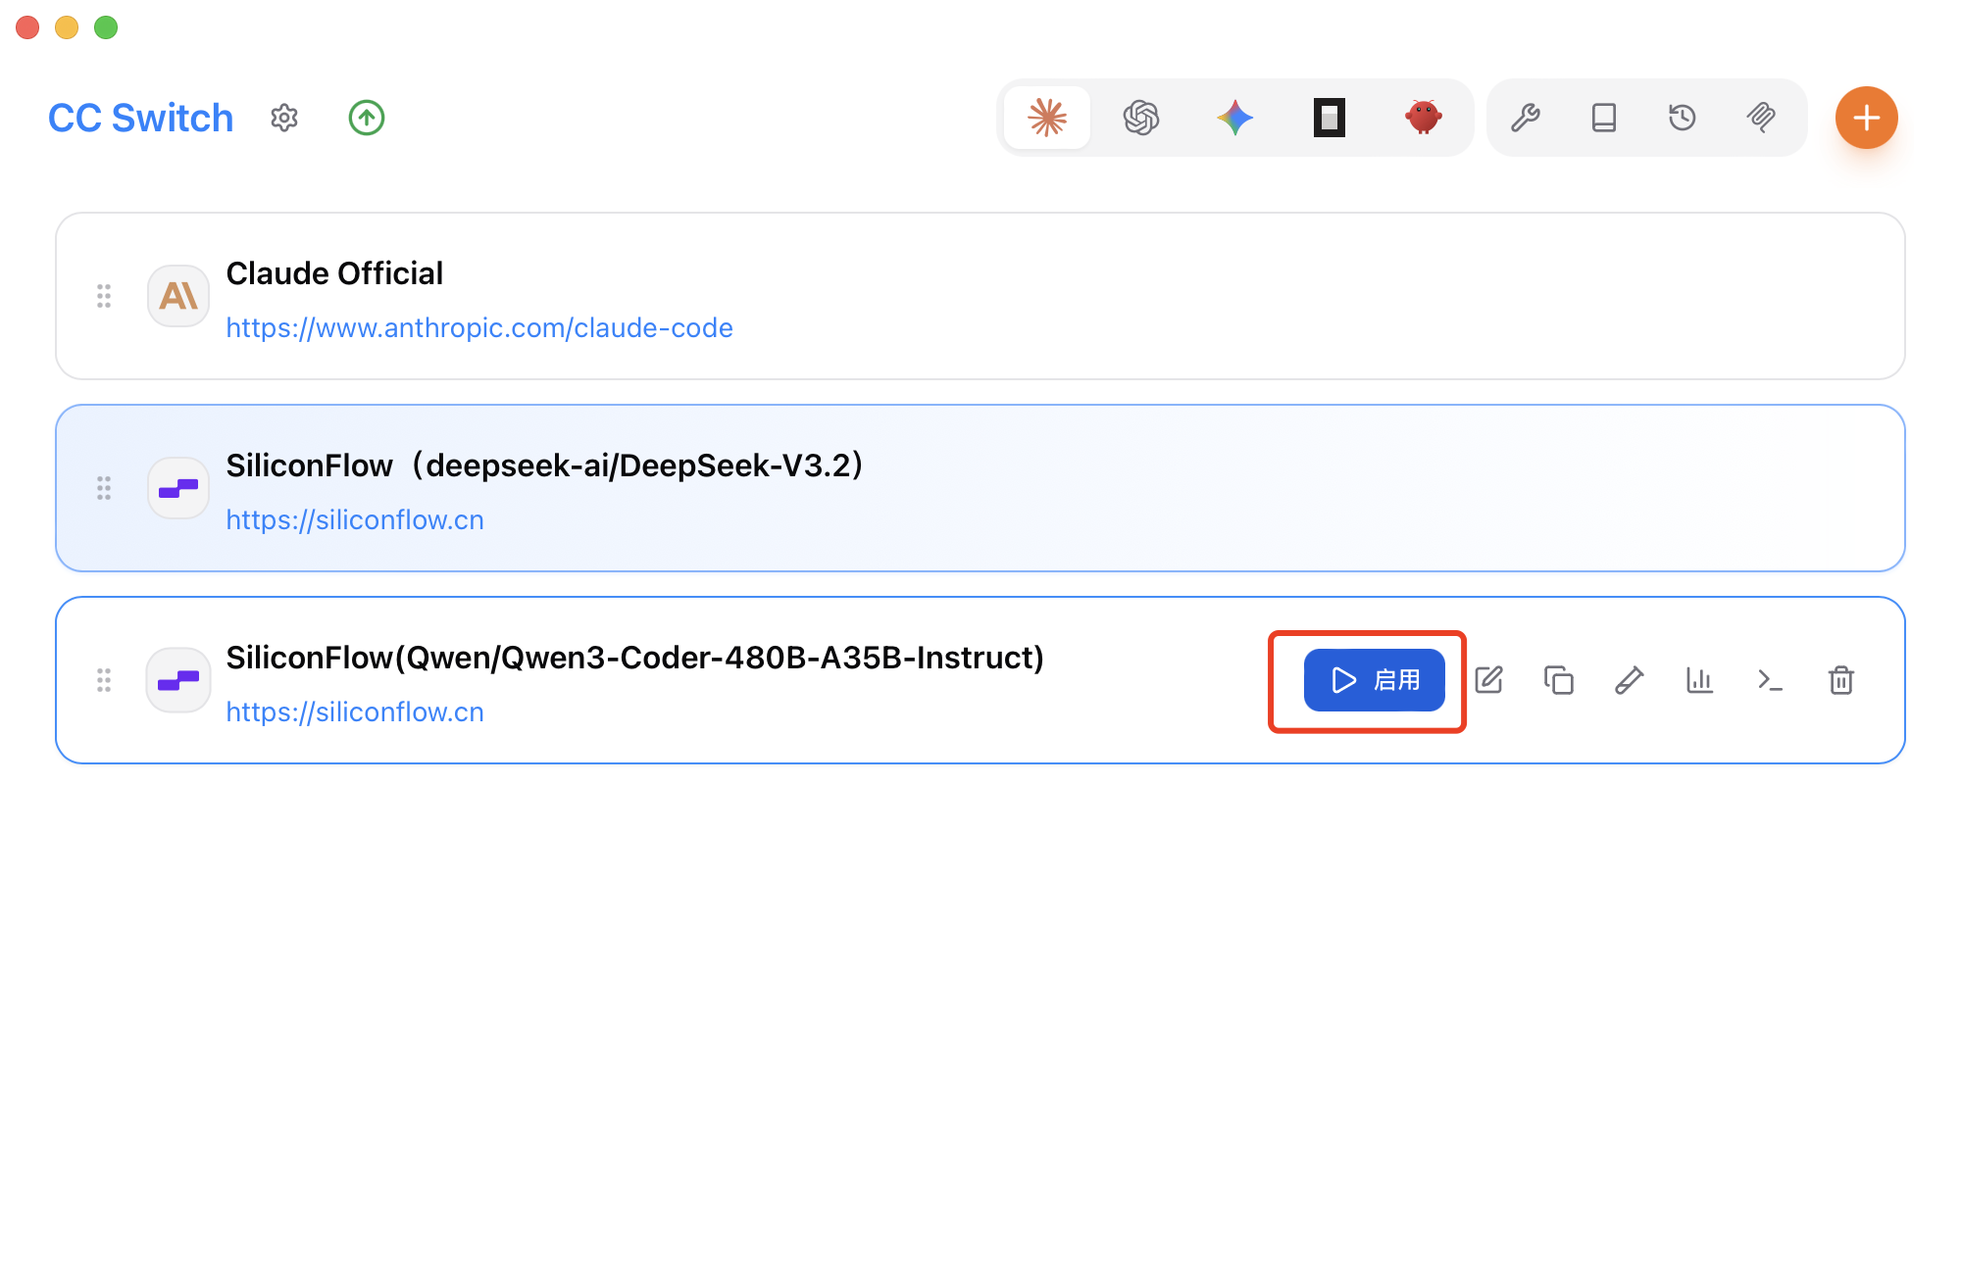This screenshot has width=1961, height=1274.
Task: Click the SiliconFlow logo on the Qwen3-Coder card
Action: tap(178, 680)
